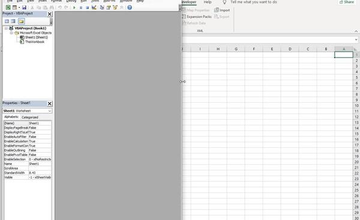Select the DisplayRightToLeft property row
This screenshot has height=220, width=360.
[28, 132]
